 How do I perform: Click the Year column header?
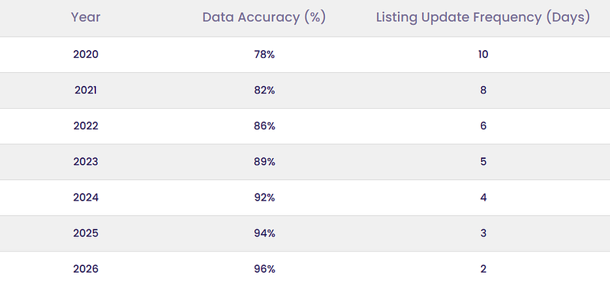85,17
